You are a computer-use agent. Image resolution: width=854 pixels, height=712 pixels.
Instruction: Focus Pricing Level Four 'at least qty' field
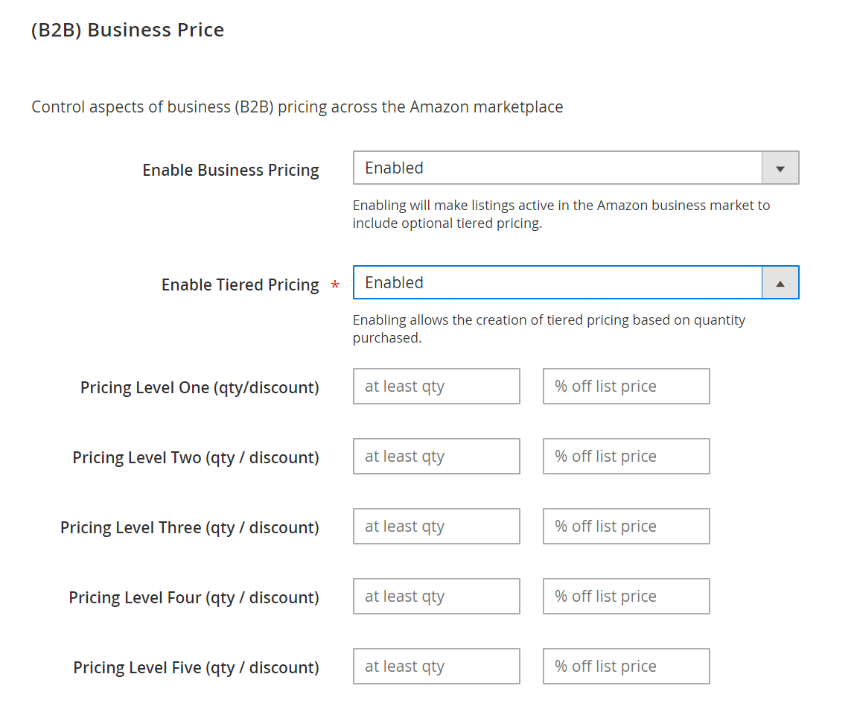(436, 596)
